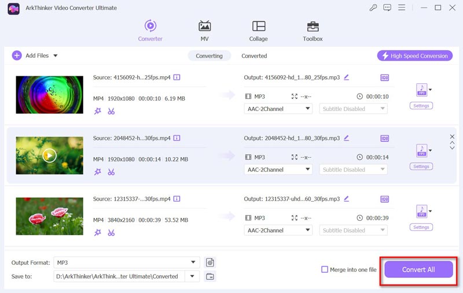Screen dimensions: 463x293
Task: Switch to the MV tab
Action: 204,31
